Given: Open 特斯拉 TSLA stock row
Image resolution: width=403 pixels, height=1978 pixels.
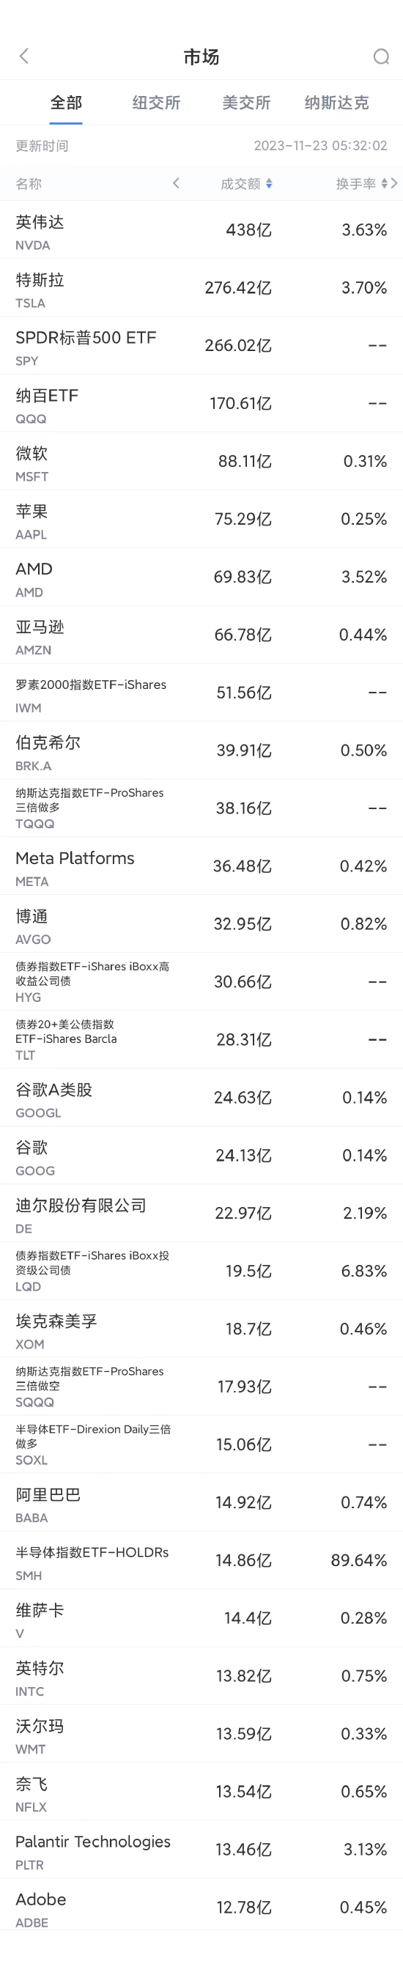Looking at the screenshot, I should click(x=201, y=287).
